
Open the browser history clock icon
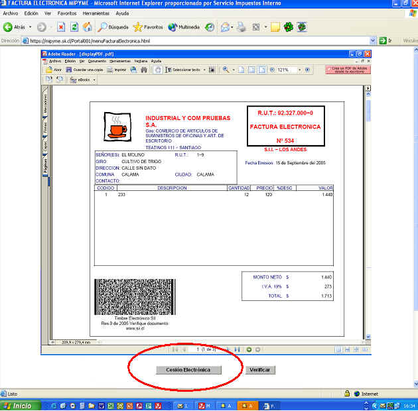210,27
